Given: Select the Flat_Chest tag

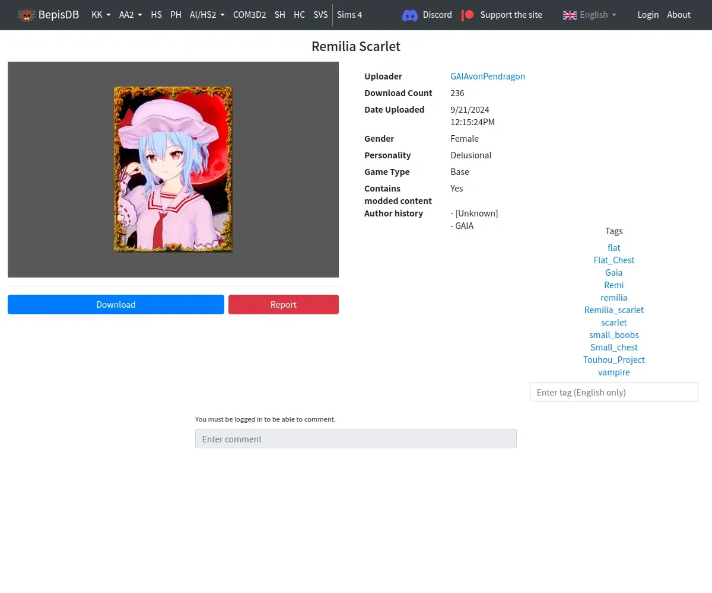Looking at the screenshot, I should point(614,260).
